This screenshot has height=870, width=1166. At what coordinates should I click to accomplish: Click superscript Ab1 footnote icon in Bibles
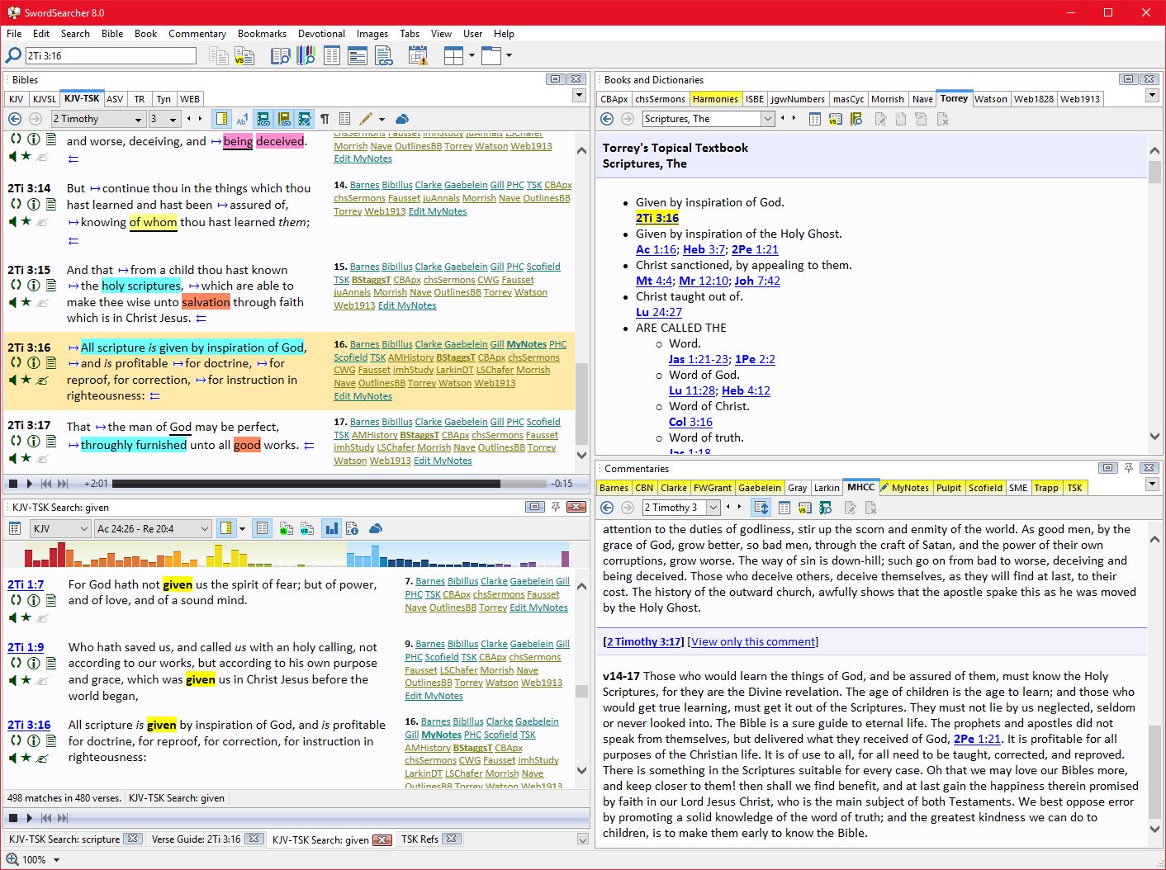tap(242, 119)
